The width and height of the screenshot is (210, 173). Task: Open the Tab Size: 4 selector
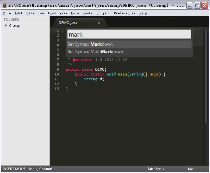point(156,169)
